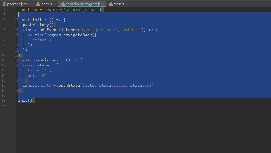Click the gobackMiniProgram.js file icon

pos(63,4)
